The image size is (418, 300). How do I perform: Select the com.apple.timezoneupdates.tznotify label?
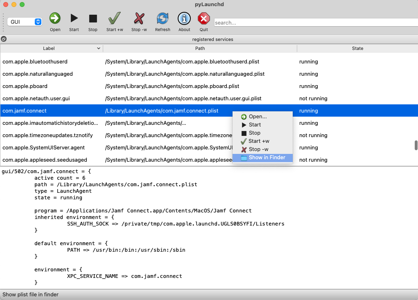click(x=47, y=135)
